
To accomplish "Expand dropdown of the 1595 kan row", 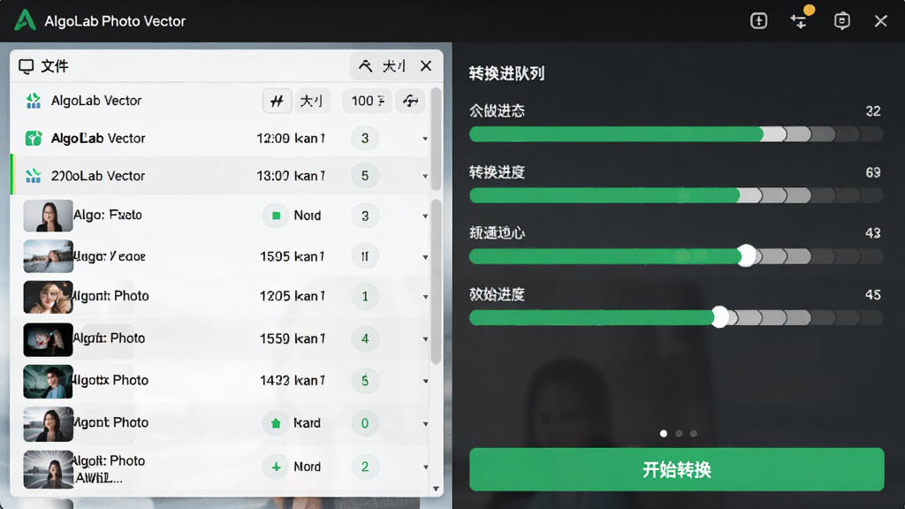I will click(x=425, y=257).
